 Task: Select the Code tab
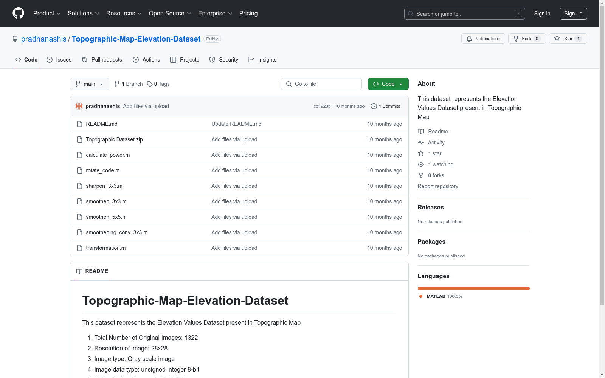coord(26,60)
